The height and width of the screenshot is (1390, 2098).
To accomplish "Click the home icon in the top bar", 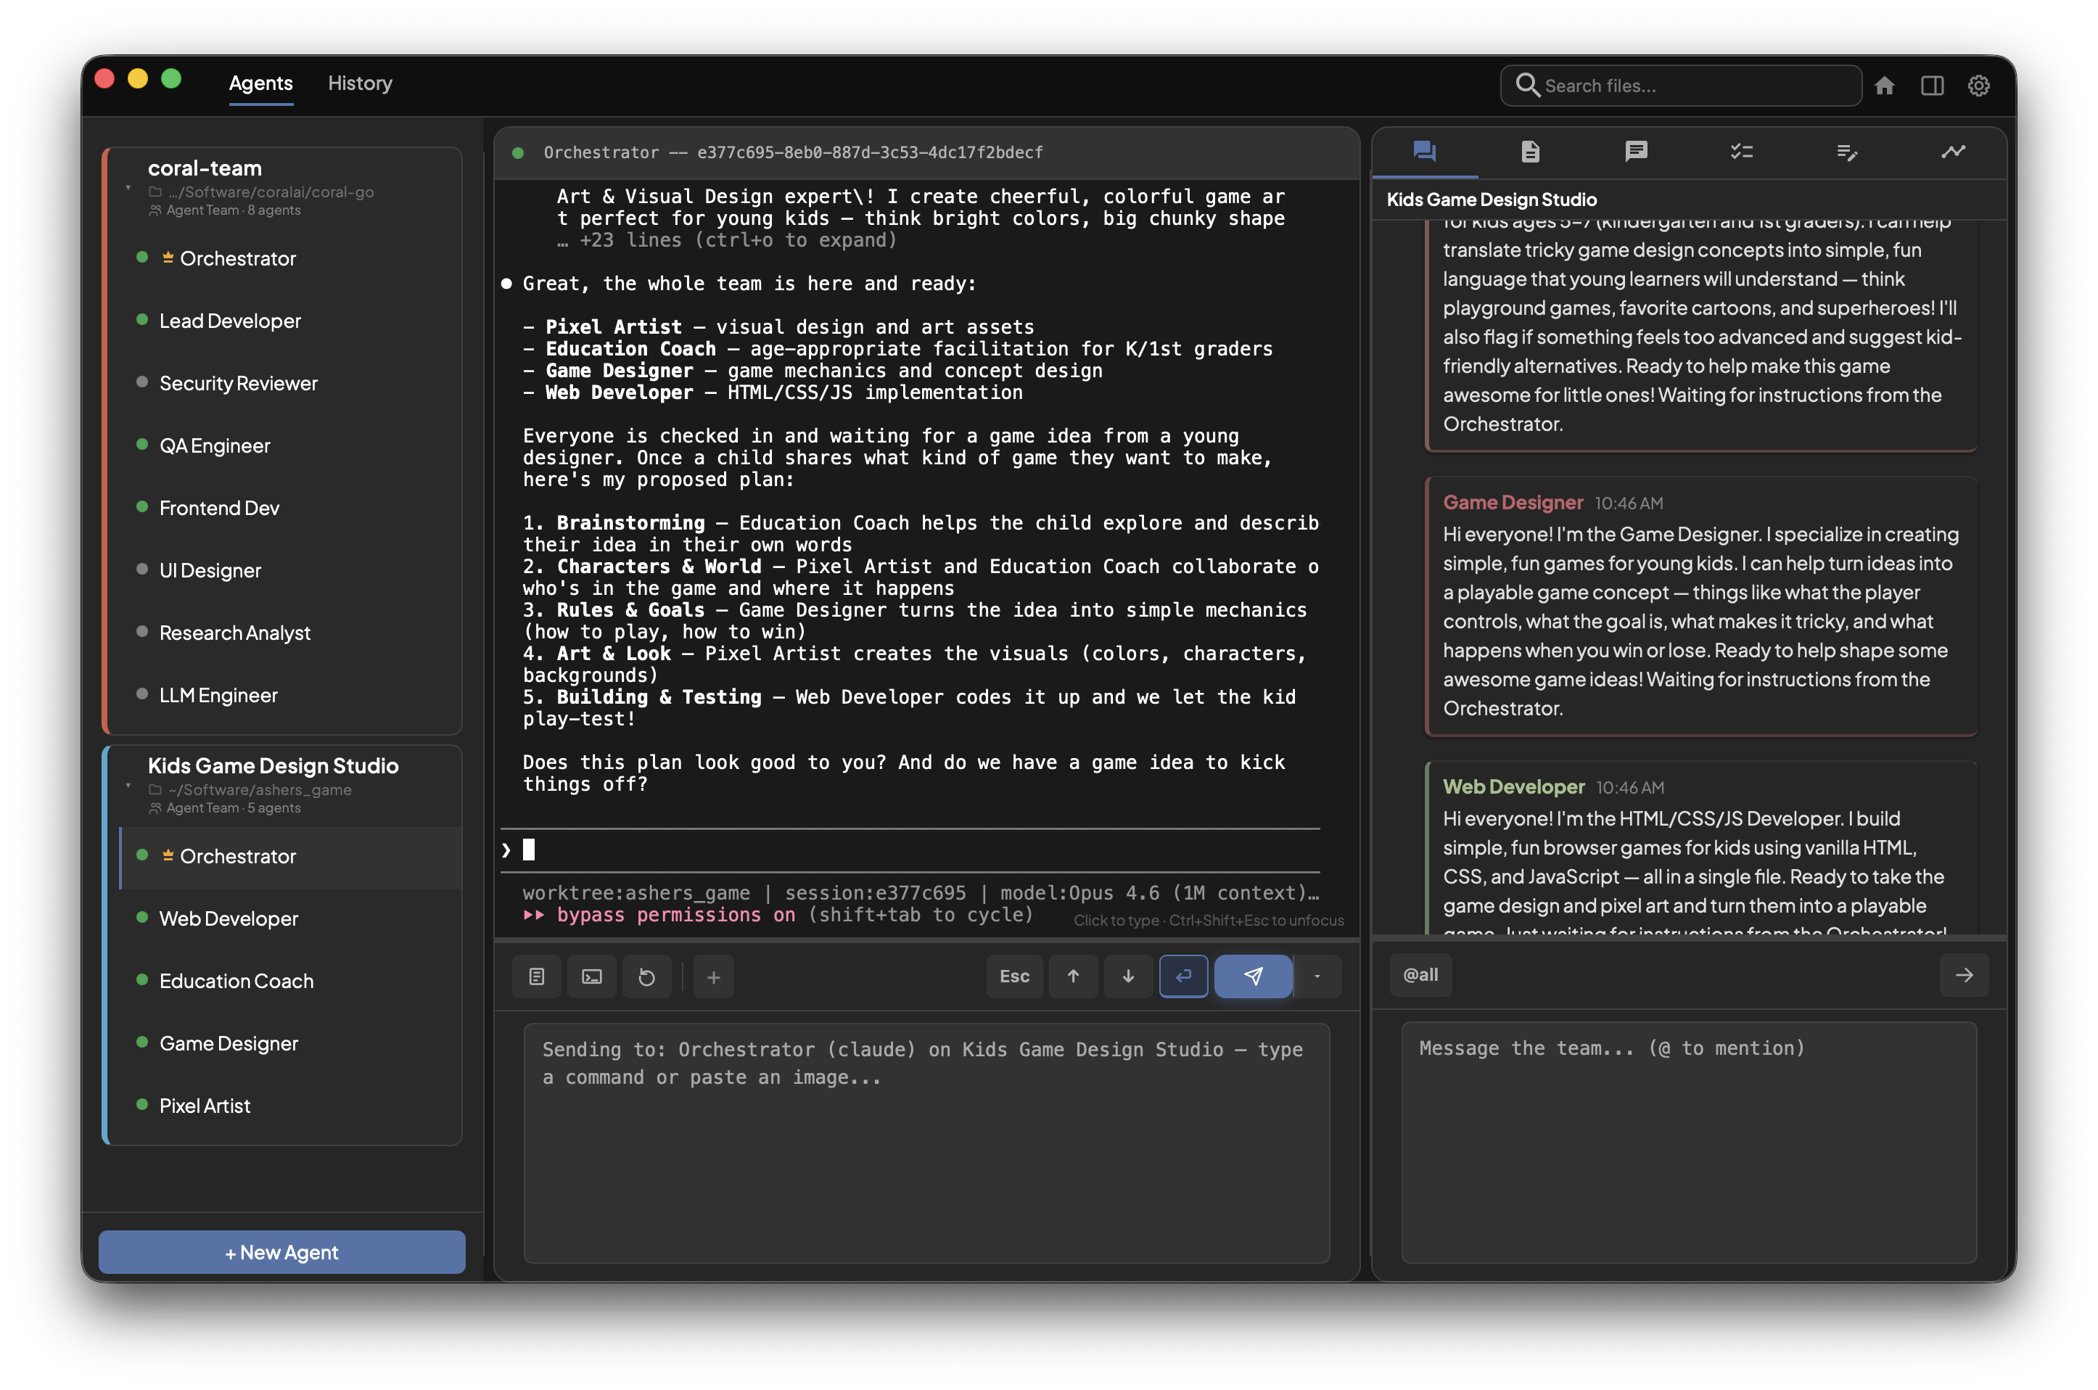I will [x=1886, y=85].
